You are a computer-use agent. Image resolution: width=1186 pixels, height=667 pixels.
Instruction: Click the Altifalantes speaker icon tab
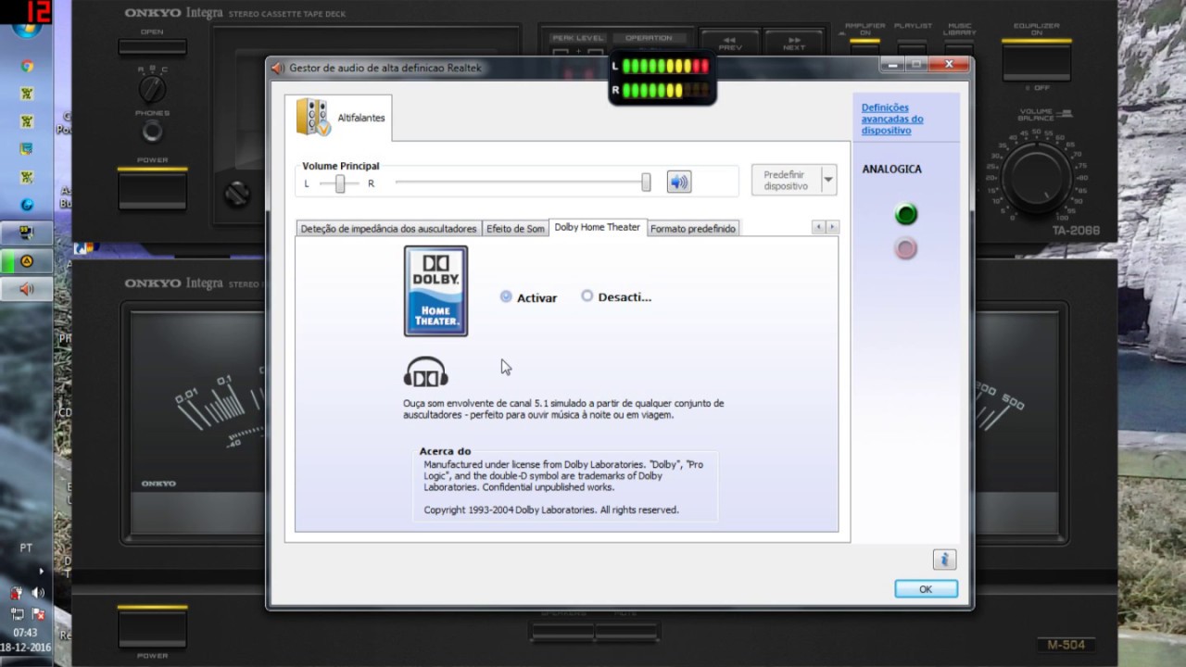338,118
